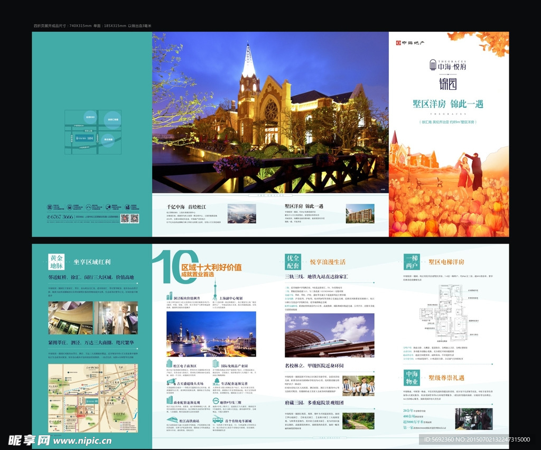Click the heading 坐享区域红利
The height and width of the screenshot is (450, 541).
pyautogui.click(x=92, y=262)
